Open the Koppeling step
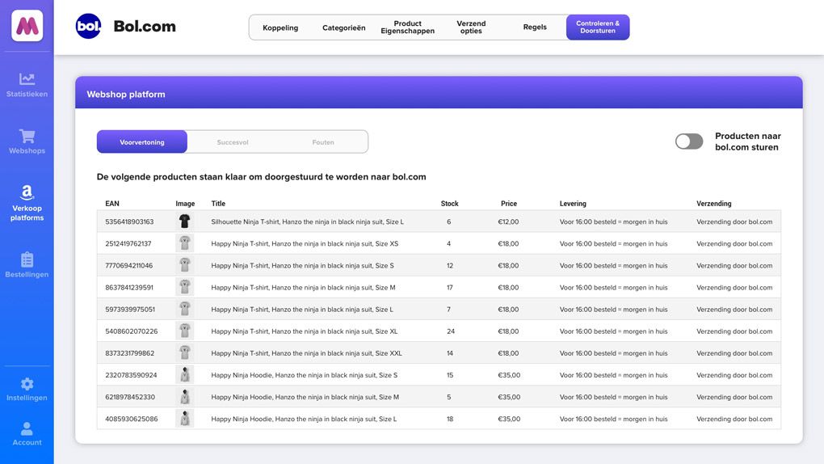The width and height of the screenshot is (824, 464). pos(280,27)
